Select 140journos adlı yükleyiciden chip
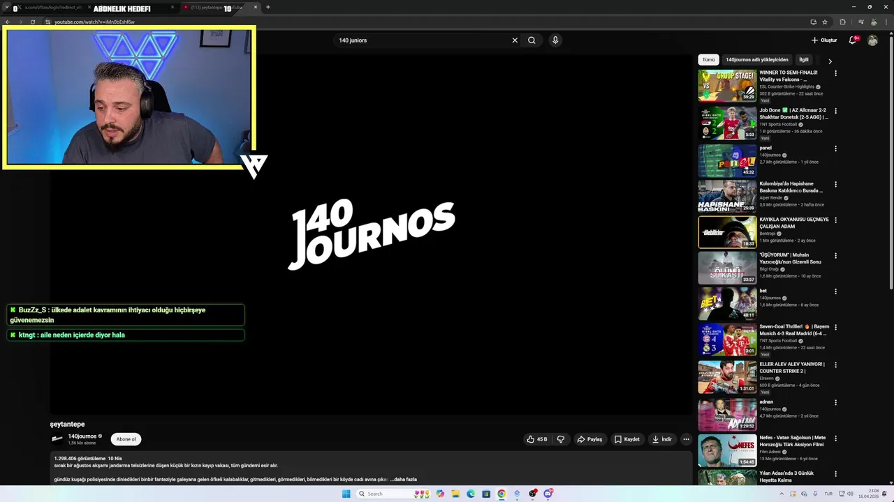 [x=757, y=60]
